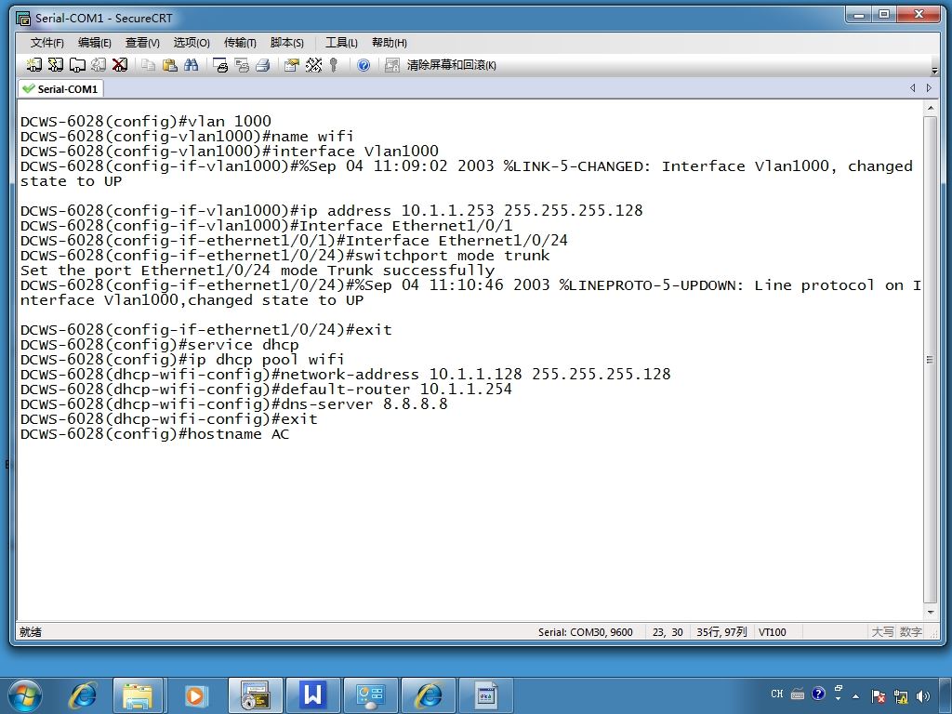Screen dimensions: 952x714
Task: Open Global Options tools icon
Action: click(x=313, y=65)
